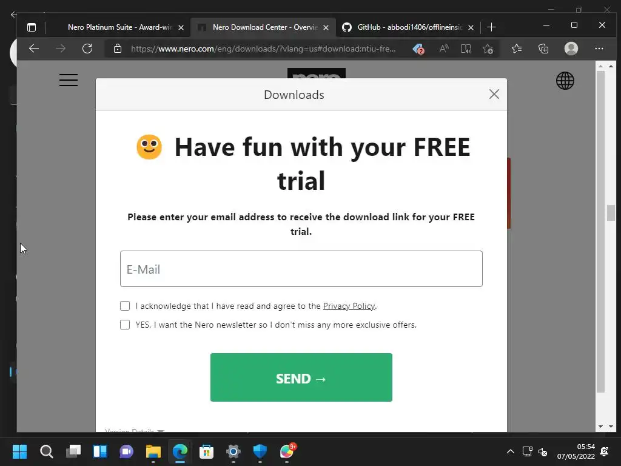Open Settings gear on taskbar

tap(233, 451)
